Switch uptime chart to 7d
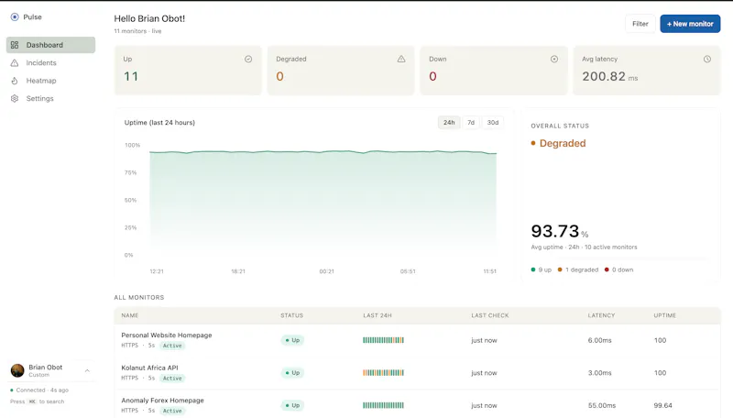Viewport: 733px width, 418px height. click(x=471, y=123)
